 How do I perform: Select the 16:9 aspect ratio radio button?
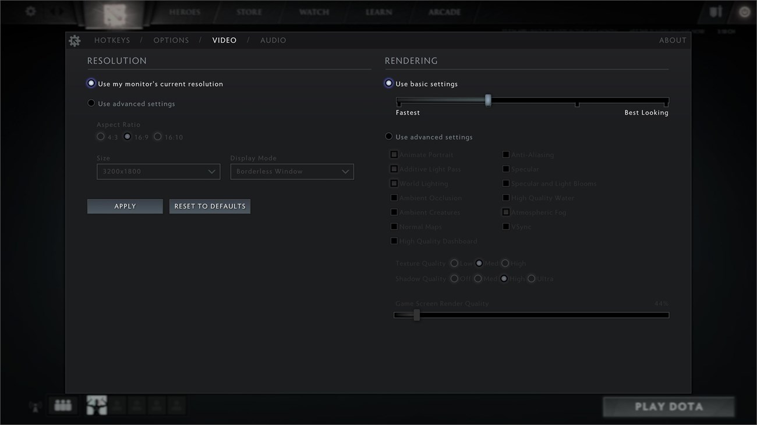(x=128, y=137)
